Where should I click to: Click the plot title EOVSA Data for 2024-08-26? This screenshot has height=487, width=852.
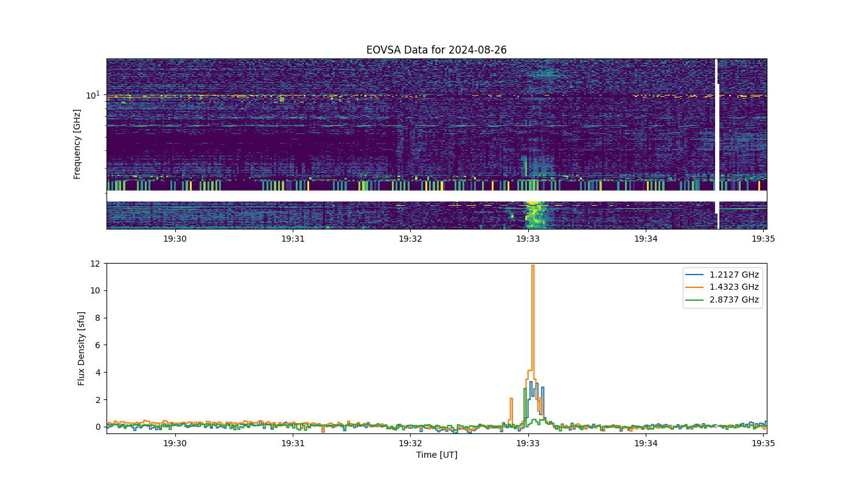(x=436, y=50)
